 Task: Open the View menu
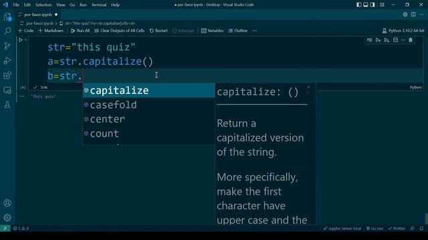click(x=61, y=5)
